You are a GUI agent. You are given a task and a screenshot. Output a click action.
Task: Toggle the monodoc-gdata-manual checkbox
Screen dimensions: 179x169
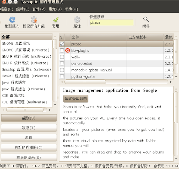(62, 70)
